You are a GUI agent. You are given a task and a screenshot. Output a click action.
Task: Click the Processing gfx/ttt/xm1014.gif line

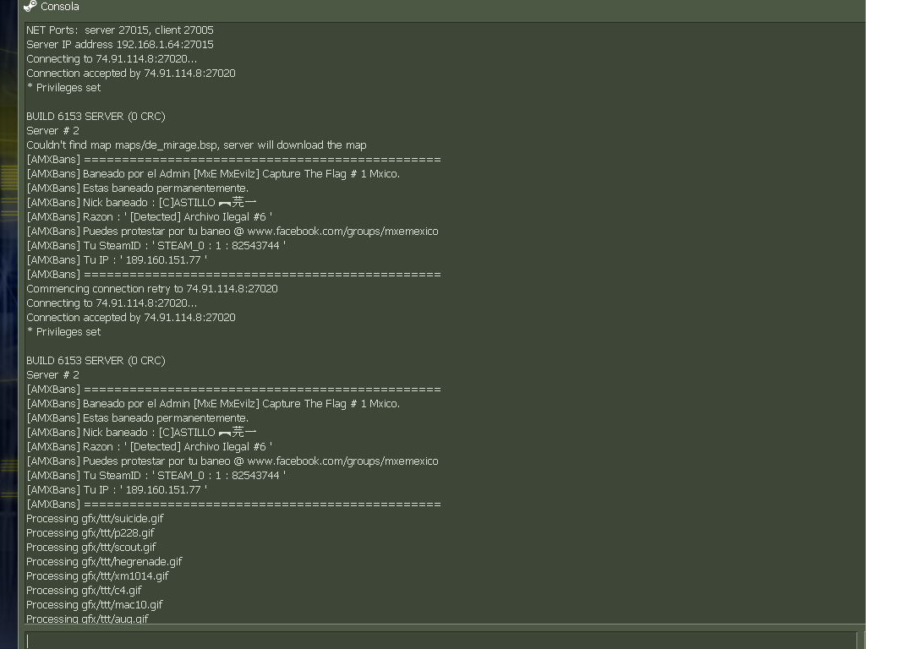[97, 575]
